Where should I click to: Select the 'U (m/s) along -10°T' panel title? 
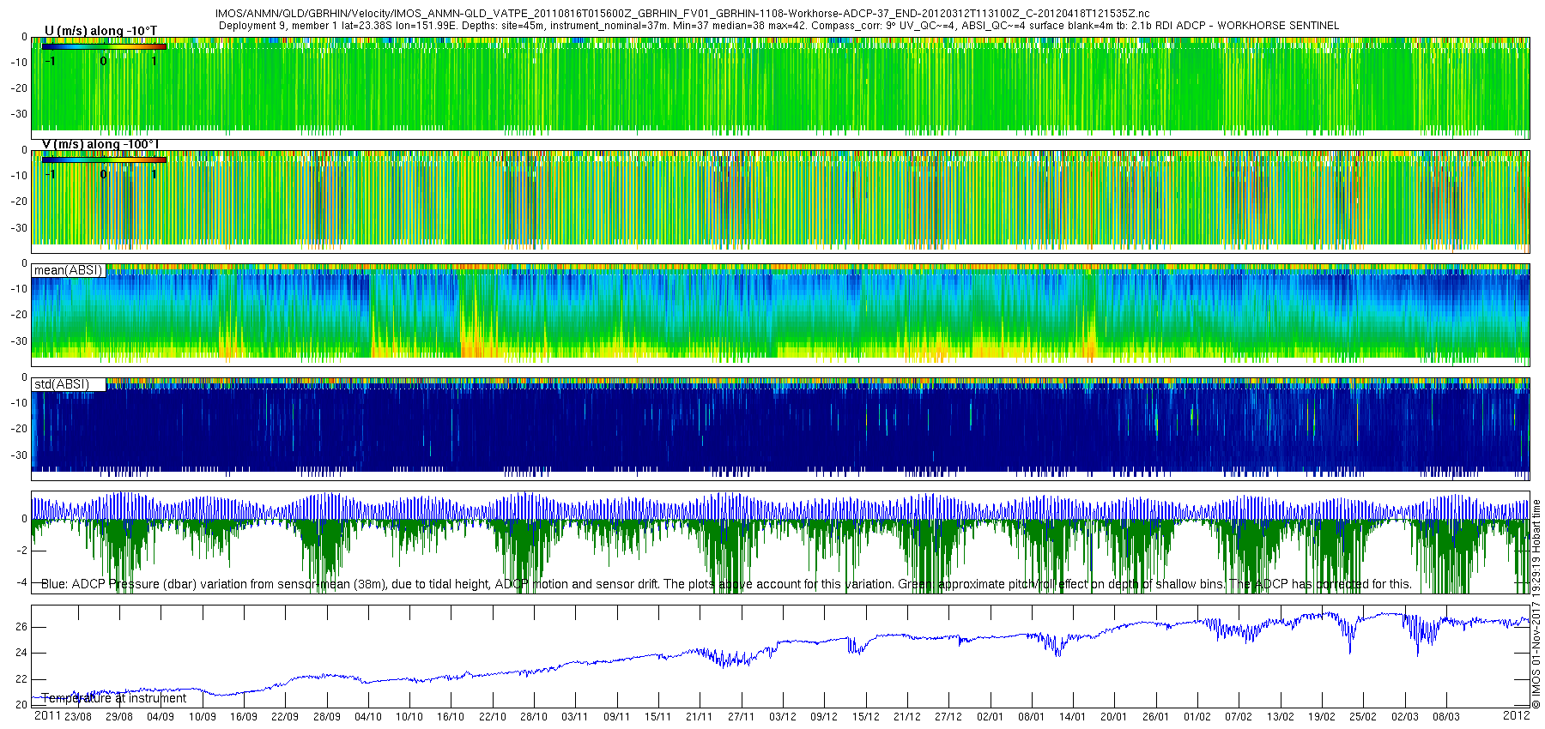coord(100,31)
